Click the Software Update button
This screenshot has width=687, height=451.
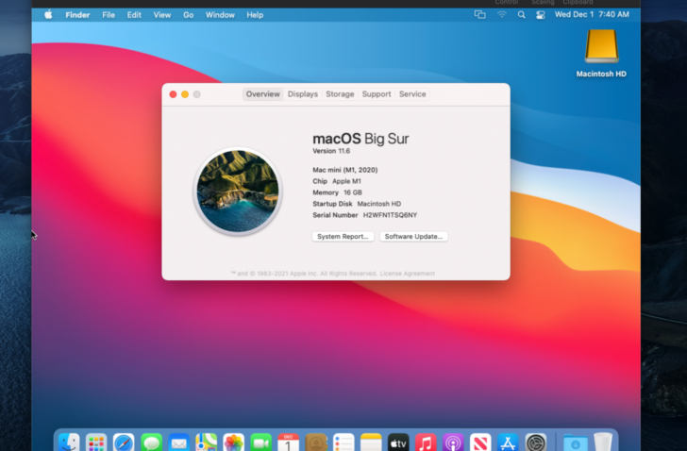tap(413, 237)
